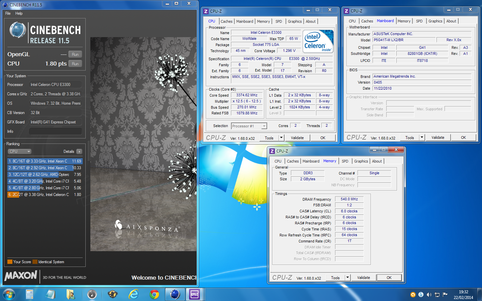Select ranking row 4 Intel Core i7 5.48
482x301 pixels.
45,181
